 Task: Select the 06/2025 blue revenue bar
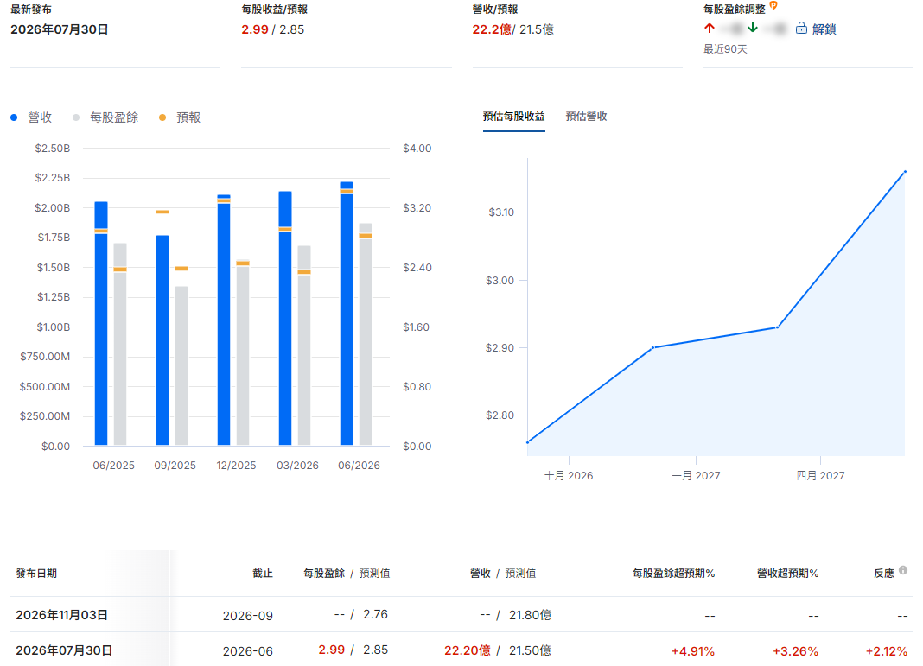pos(101,324)
